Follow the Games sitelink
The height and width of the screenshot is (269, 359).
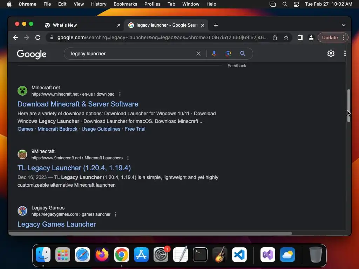click(x=25, y=129)
